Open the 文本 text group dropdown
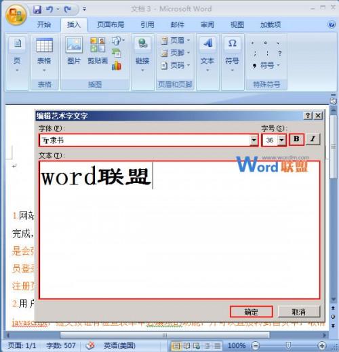This screenshot has height=352, width=339. (207, 55)
